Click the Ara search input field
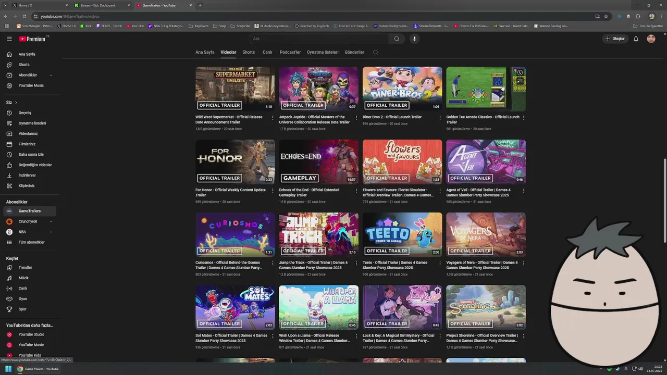Image resolution: width=667 pixels, height=375 pixels. tap(318, 39)
